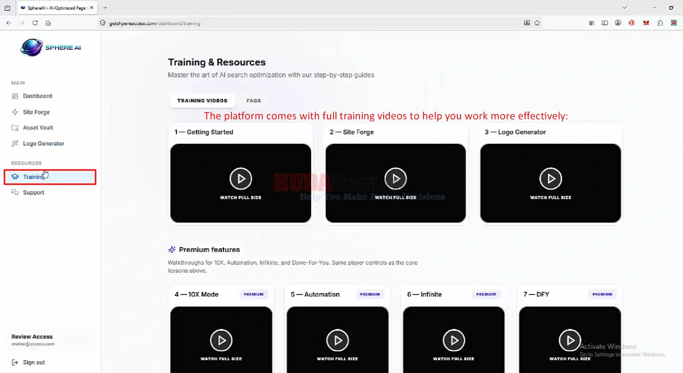
Task: Click the Premium badge on DFY
Action: click(x=602, y=294)
